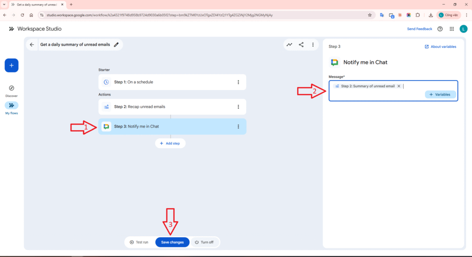This screenshot has height=257, width=472.
Task: Click the back arrow beside flow title
Action: click(x=32, y=45)
